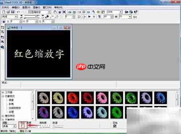Click the total frames spinner field
The width and height of the screenshot is (181, 134).
[109, 17]
